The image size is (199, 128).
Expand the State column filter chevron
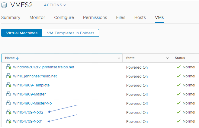pos(168,58)
